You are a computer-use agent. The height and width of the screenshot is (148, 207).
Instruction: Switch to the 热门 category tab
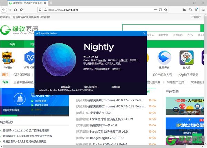click(5, 75)
